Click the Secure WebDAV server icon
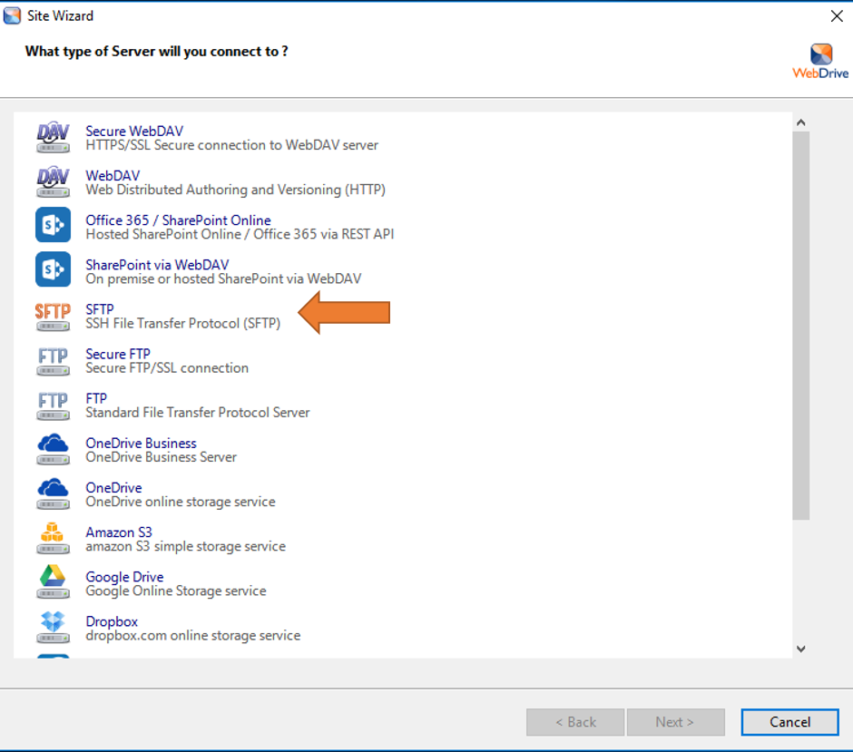The image size is (853, 752). pos(53,137)
